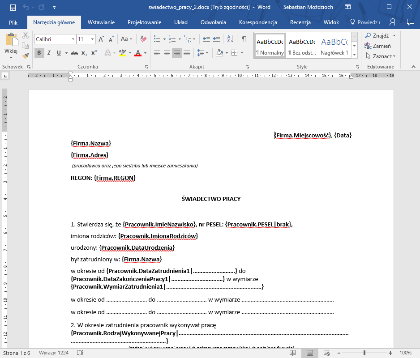Toggle Italic formatting
Viewport: 420px width, 358px height.
[49, 53]
